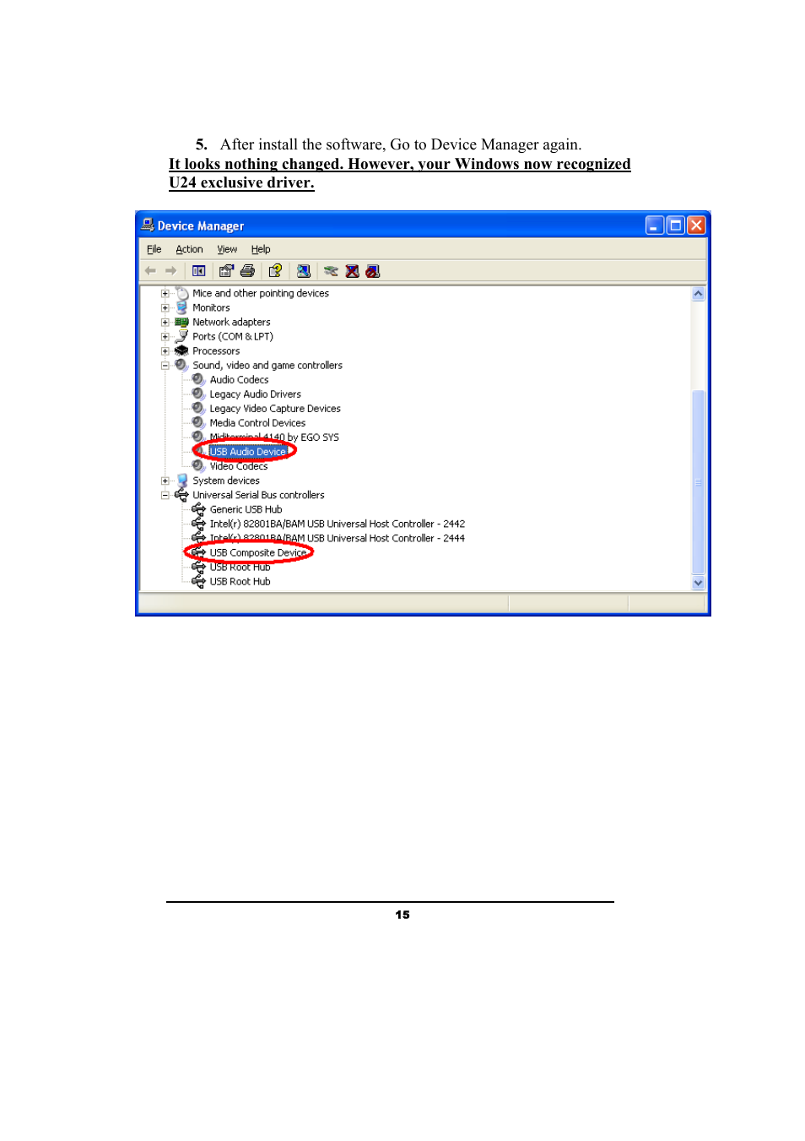
Task: Open the Action menu
Action: (189, 249)
